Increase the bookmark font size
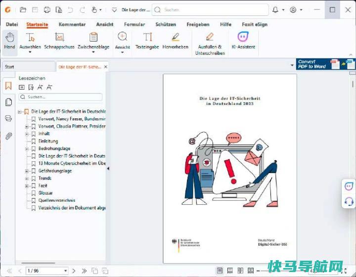 40,87
